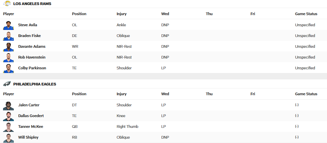This screenshot has width=327, height=143.
Task: Click the Philadelphia Eagles team heading
Action: pos(34,84)
